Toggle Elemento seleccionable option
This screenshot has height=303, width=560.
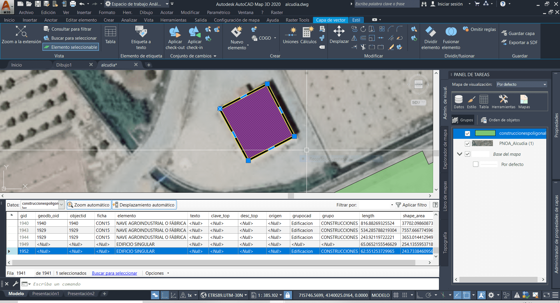pos(71,47)
